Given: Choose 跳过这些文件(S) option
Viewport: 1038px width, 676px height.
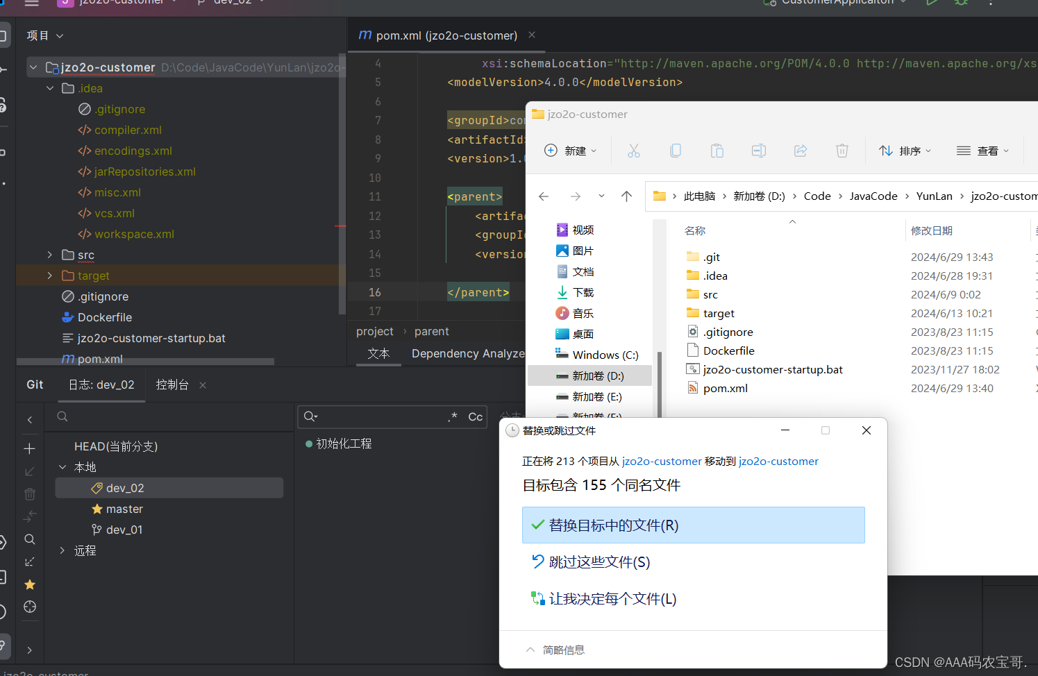Looking at the screenshot, I should (693, 561).
